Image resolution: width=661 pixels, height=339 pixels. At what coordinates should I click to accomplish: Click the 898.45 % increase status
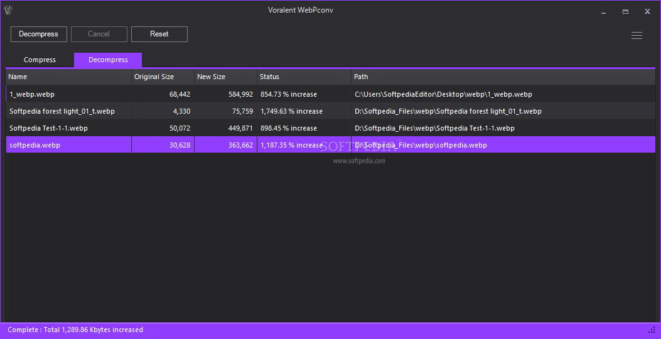(x=288, y=128)
